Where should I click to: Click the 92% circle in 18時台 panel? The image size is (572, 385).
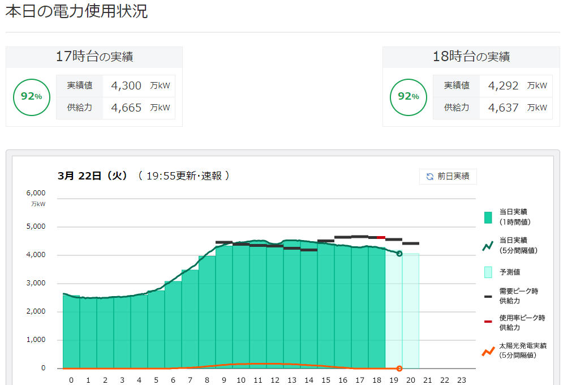pos(408,97)
